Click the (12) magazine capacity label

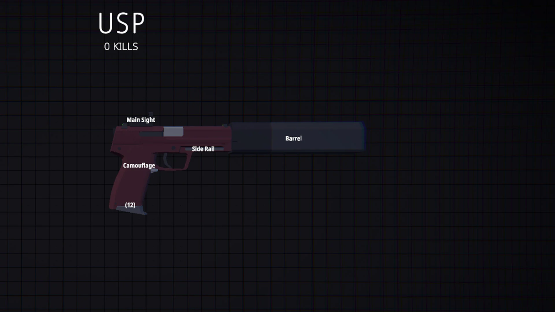point(130,205)
